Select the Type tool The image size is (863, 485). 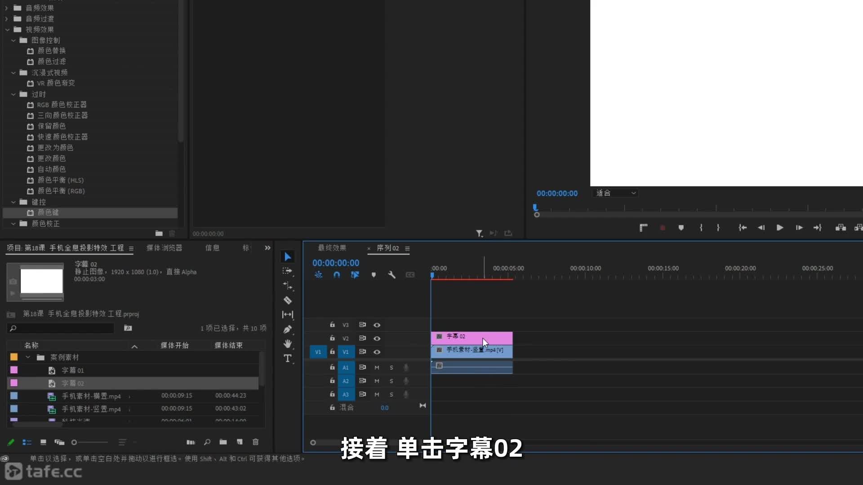[288, 358]
